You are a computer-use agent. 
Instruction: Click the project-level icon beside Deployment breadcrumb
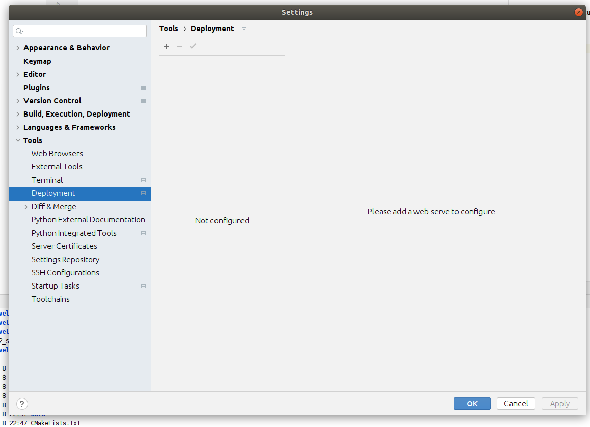coord(244,29)
